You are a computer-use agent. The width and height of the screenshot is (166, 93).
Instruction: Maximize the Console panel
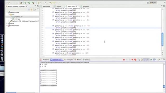click(x=164, y=59)
